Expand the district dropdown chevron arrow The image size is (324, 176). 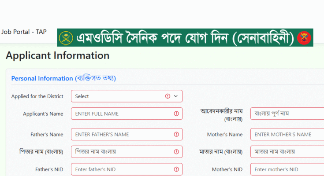click(x=176, y=96)
